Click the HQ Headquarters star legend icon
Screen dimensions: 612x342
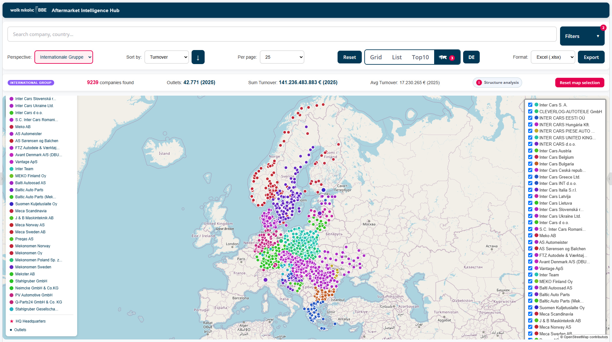pyautogui.click(x=12, y=321)
